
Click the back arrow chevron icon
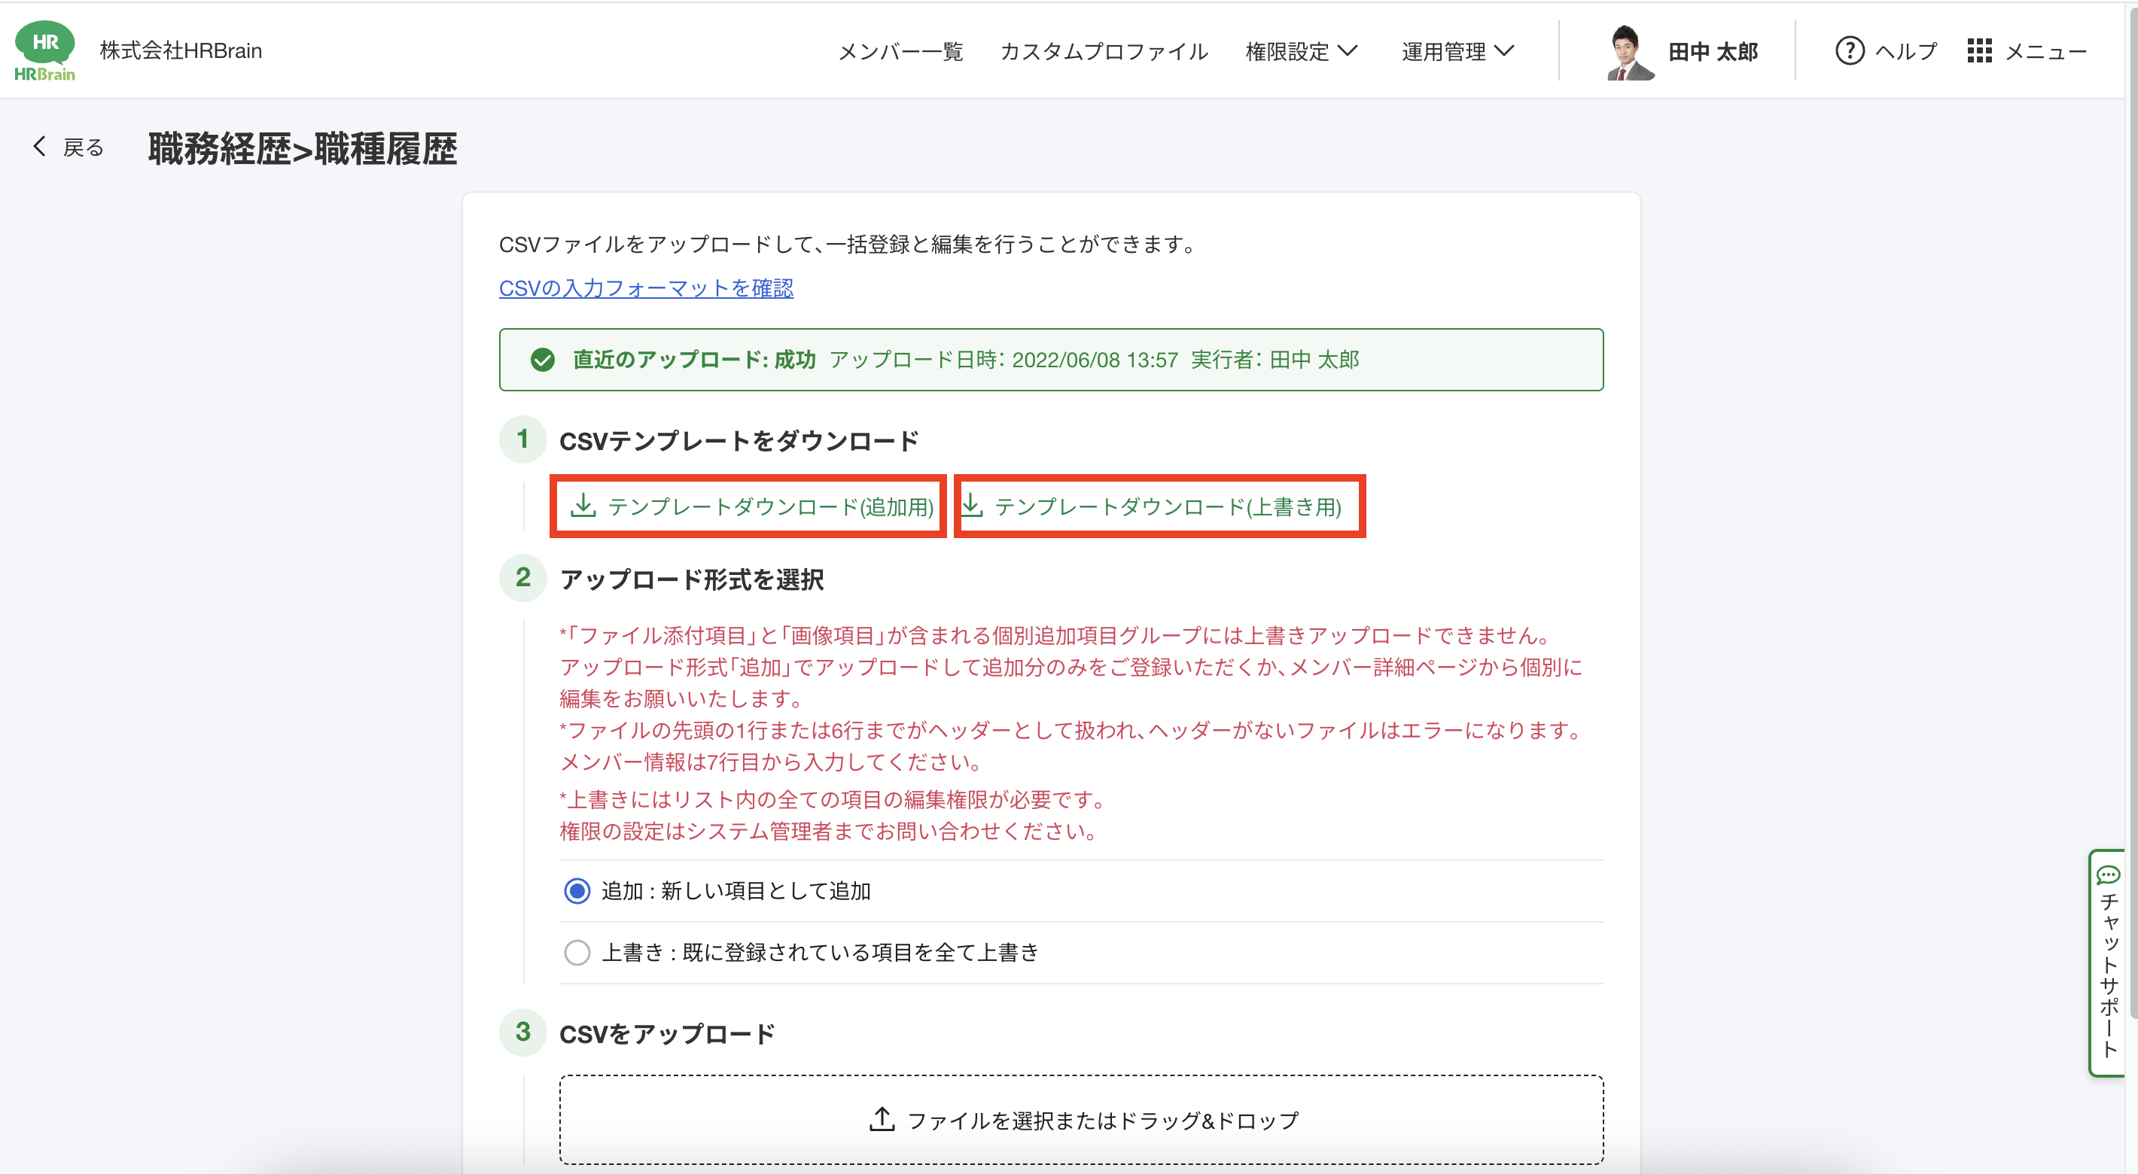pos(39,147)
